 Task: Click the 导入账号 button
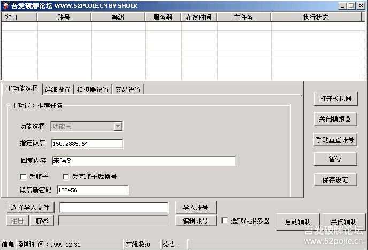point(196,207)
